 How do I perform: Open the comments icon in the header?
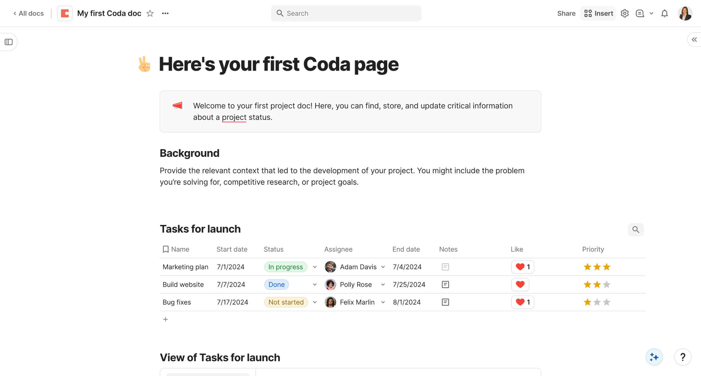coord(640,13)
